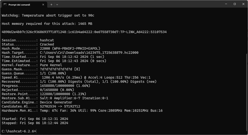Click the Hash.Target hc22000 file path
Screen dimensions: 248x135
pyautogui.click(x=89, y=53)
